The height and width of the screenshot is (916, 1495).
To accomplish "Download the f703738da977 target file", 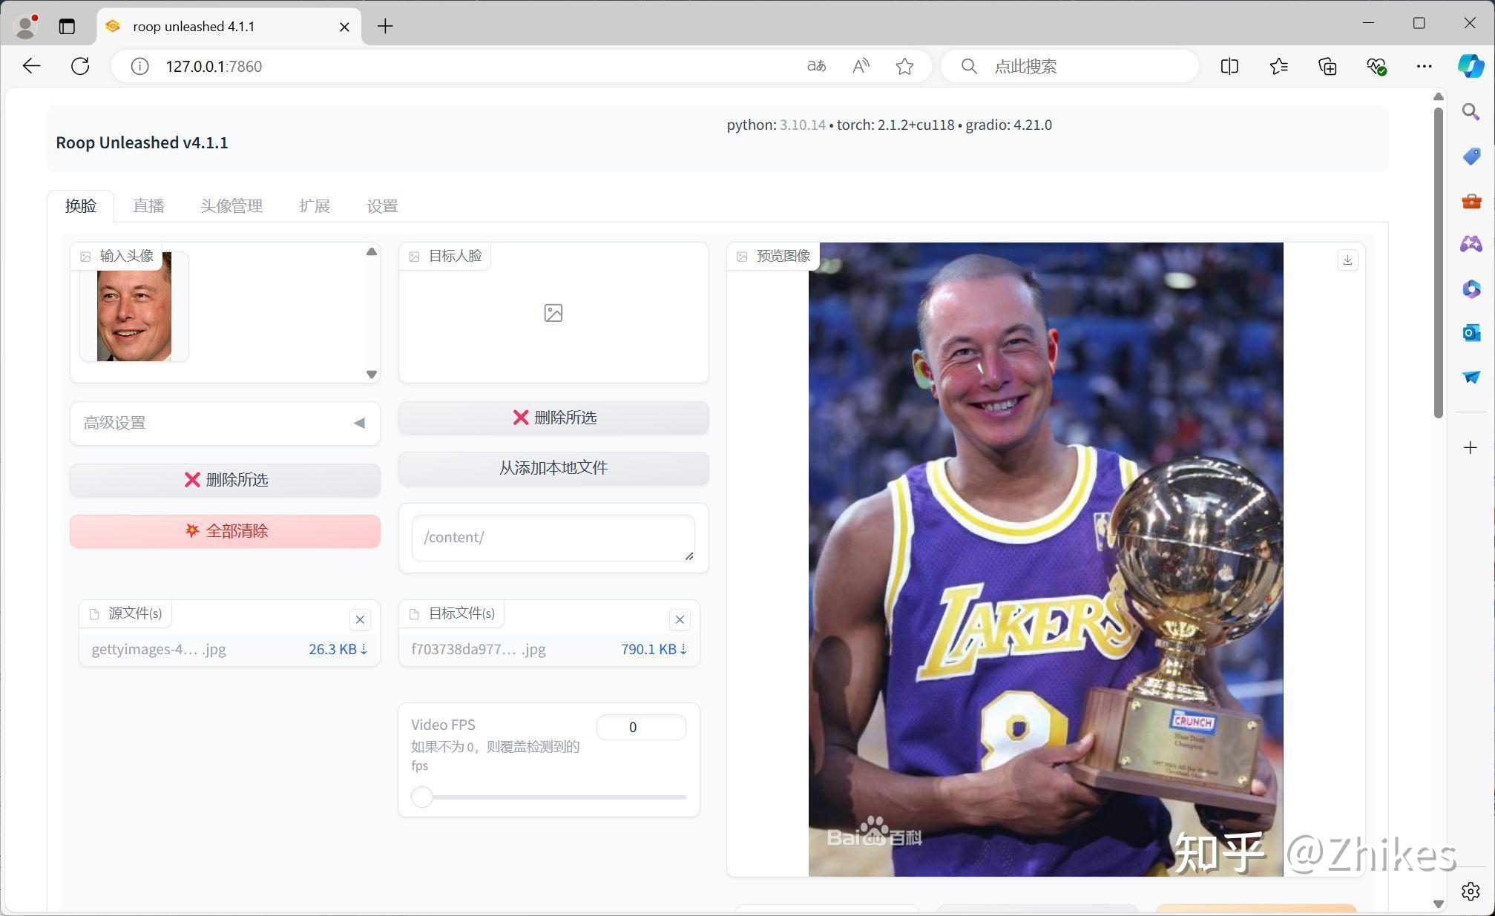I will coord(682,649).
